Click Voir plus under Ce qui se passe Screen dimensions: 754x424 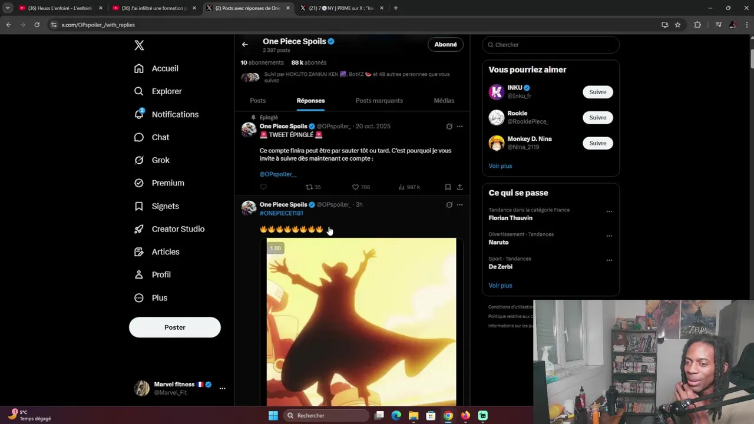pyautogui.click(x=500, y=286)
